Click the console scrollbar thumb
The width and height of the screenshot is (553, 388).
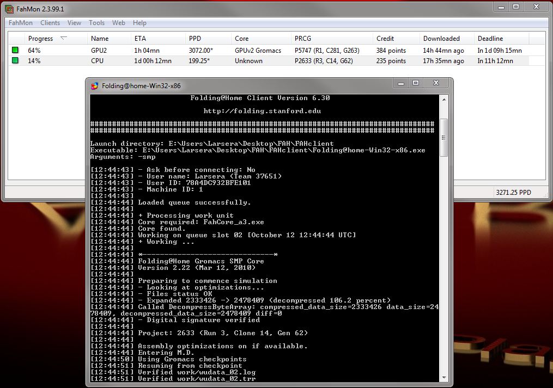[444, 138]
